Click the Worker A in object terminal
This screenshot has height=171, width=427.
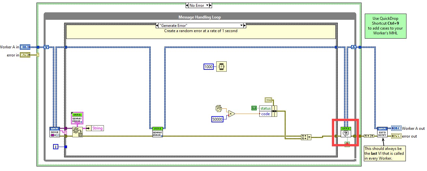coord(25,47)
